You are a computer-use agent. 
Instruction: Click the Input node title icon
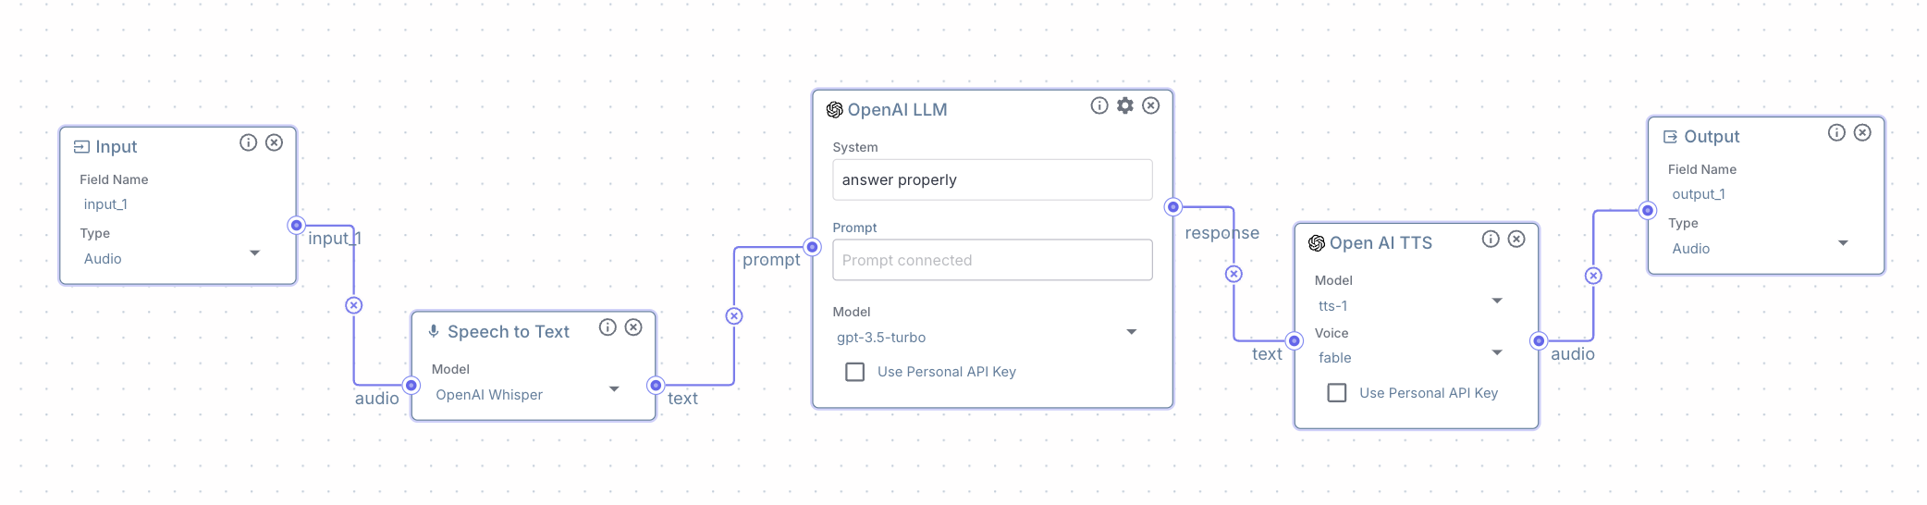click(x=81, y=147)
